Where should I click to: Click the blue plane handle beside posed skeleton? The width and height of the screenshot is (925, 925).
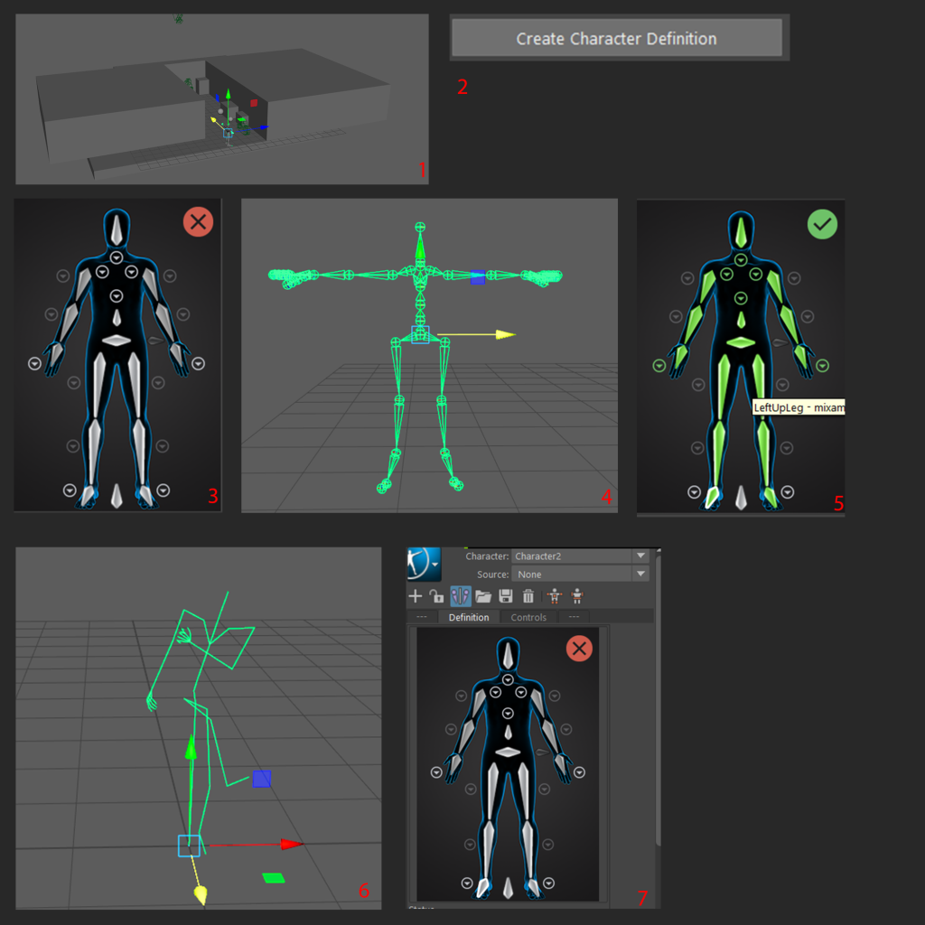(x=262, y=779)
